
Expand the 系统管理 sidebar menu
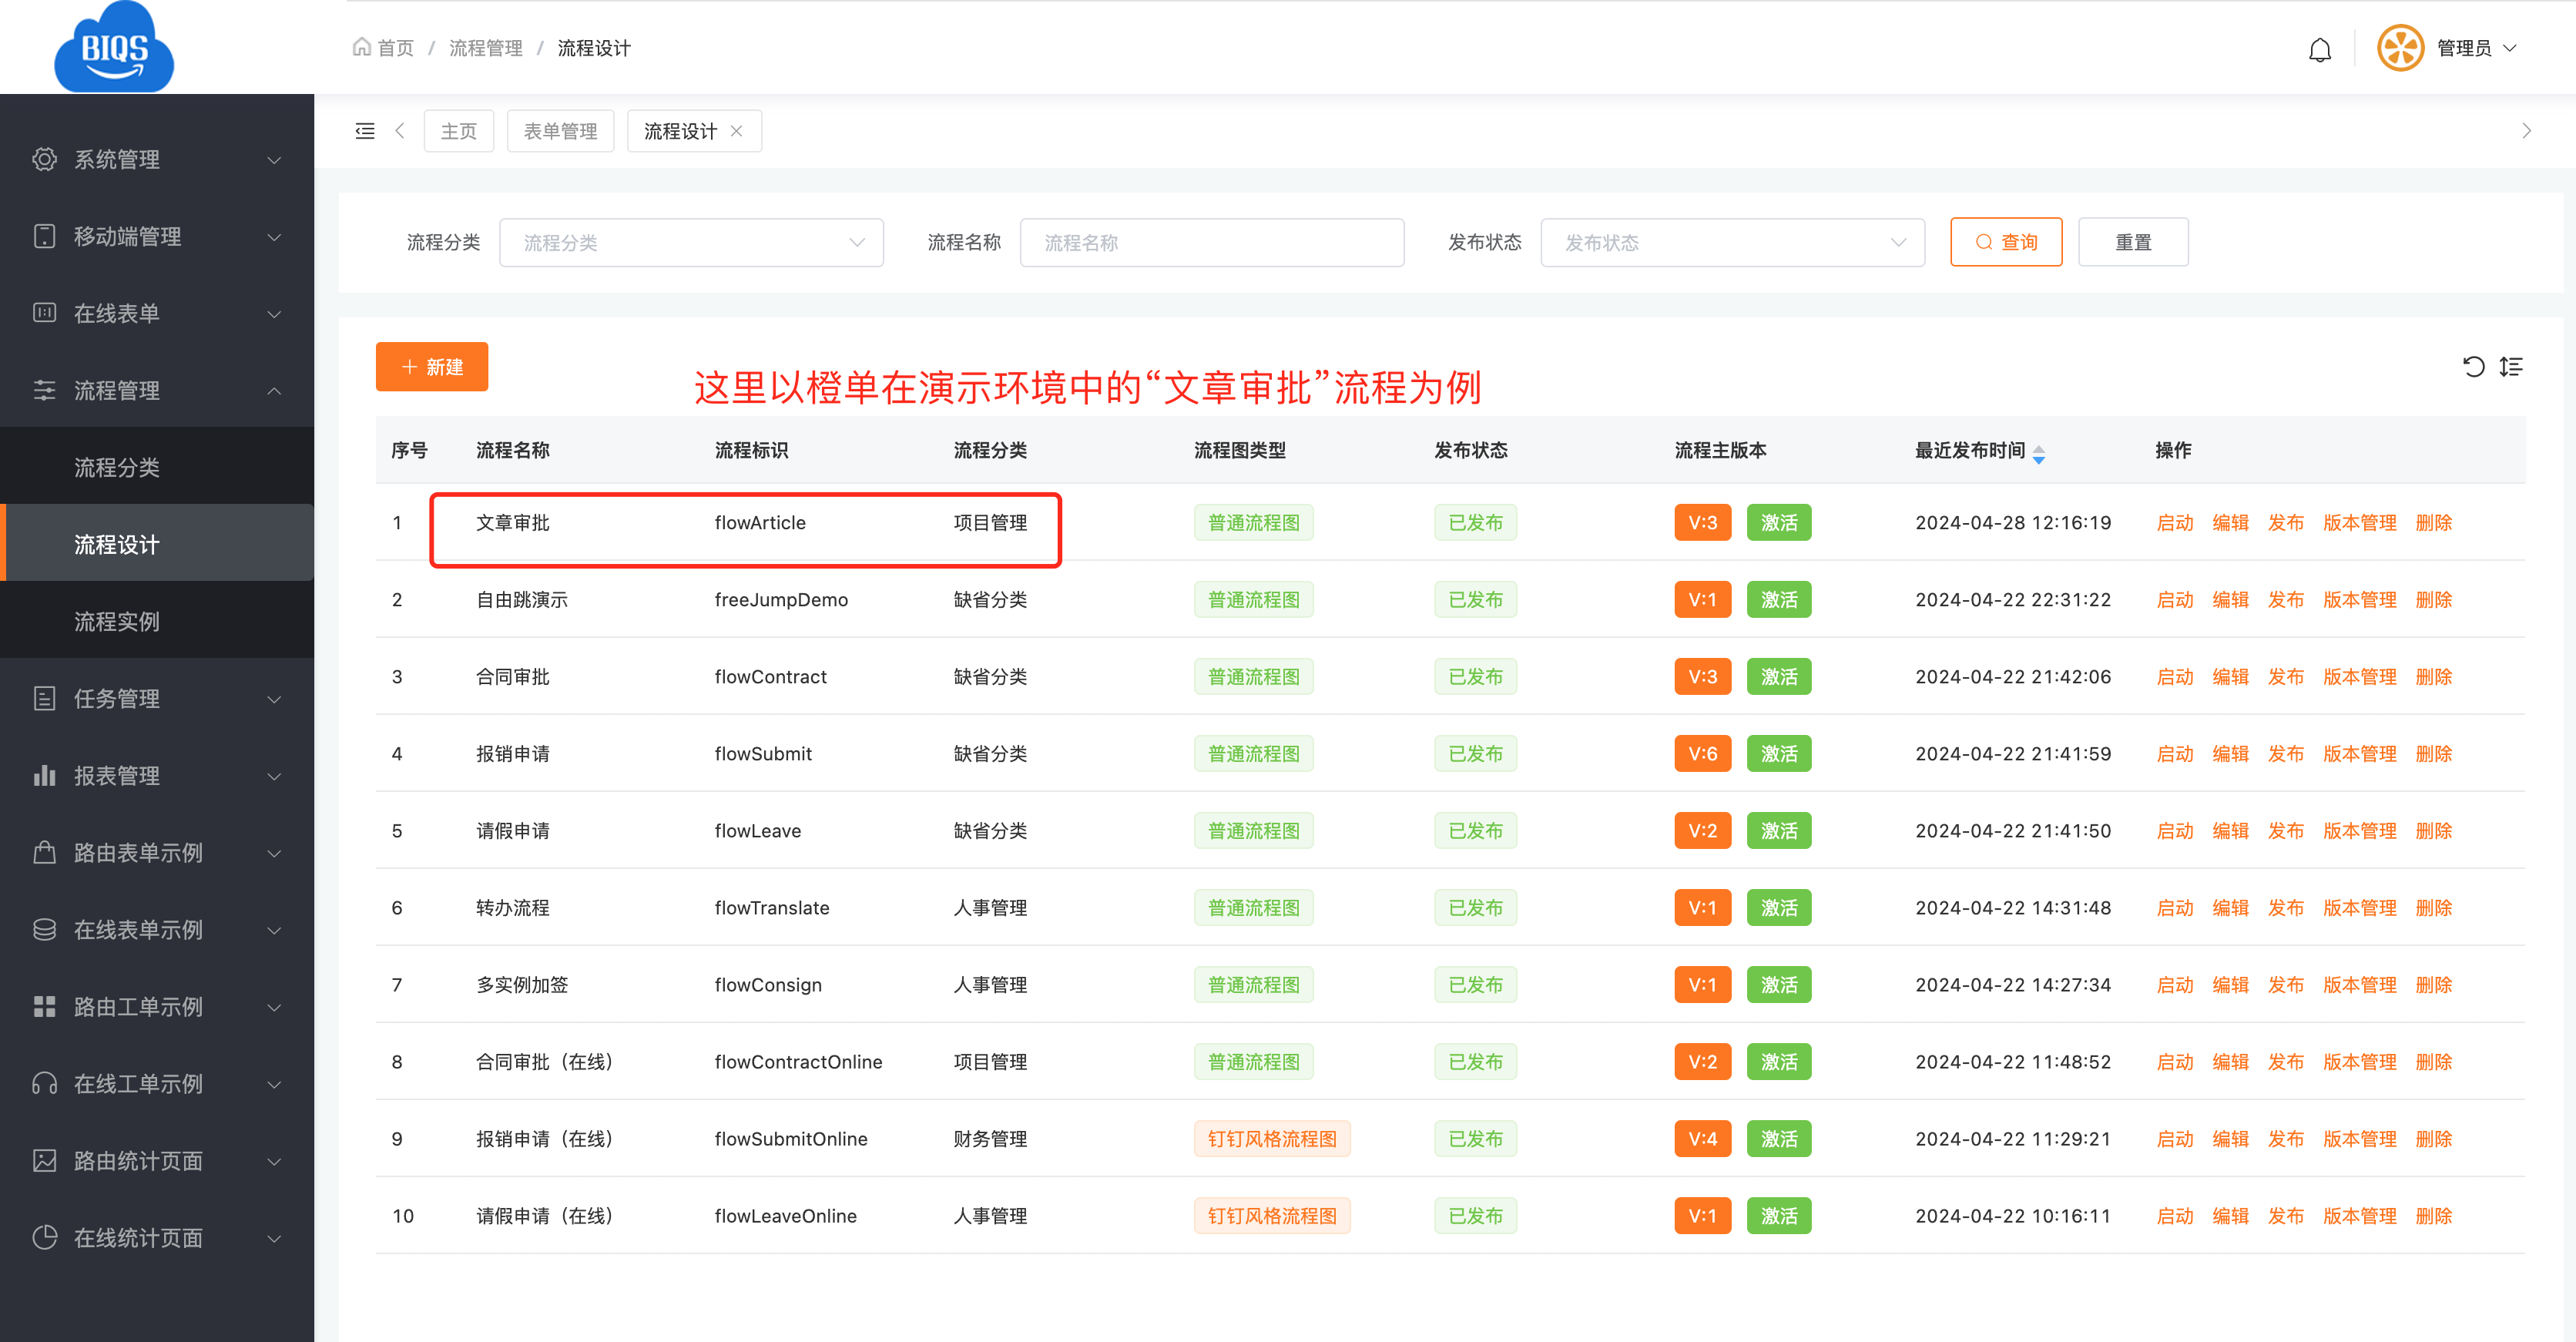(x=157, y=159)
